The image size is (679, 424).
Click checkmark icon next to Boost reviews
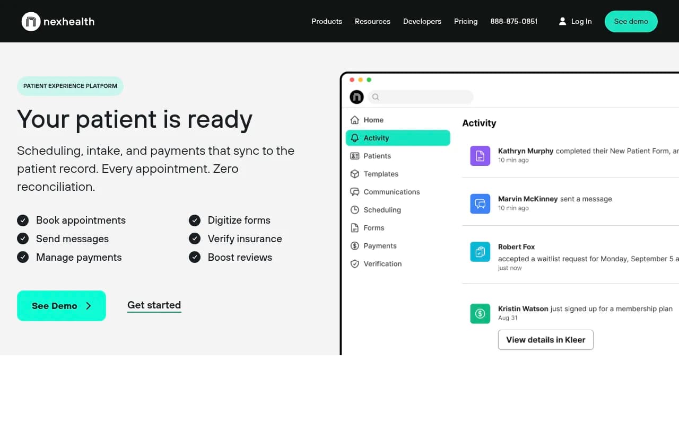pos(195,257)
